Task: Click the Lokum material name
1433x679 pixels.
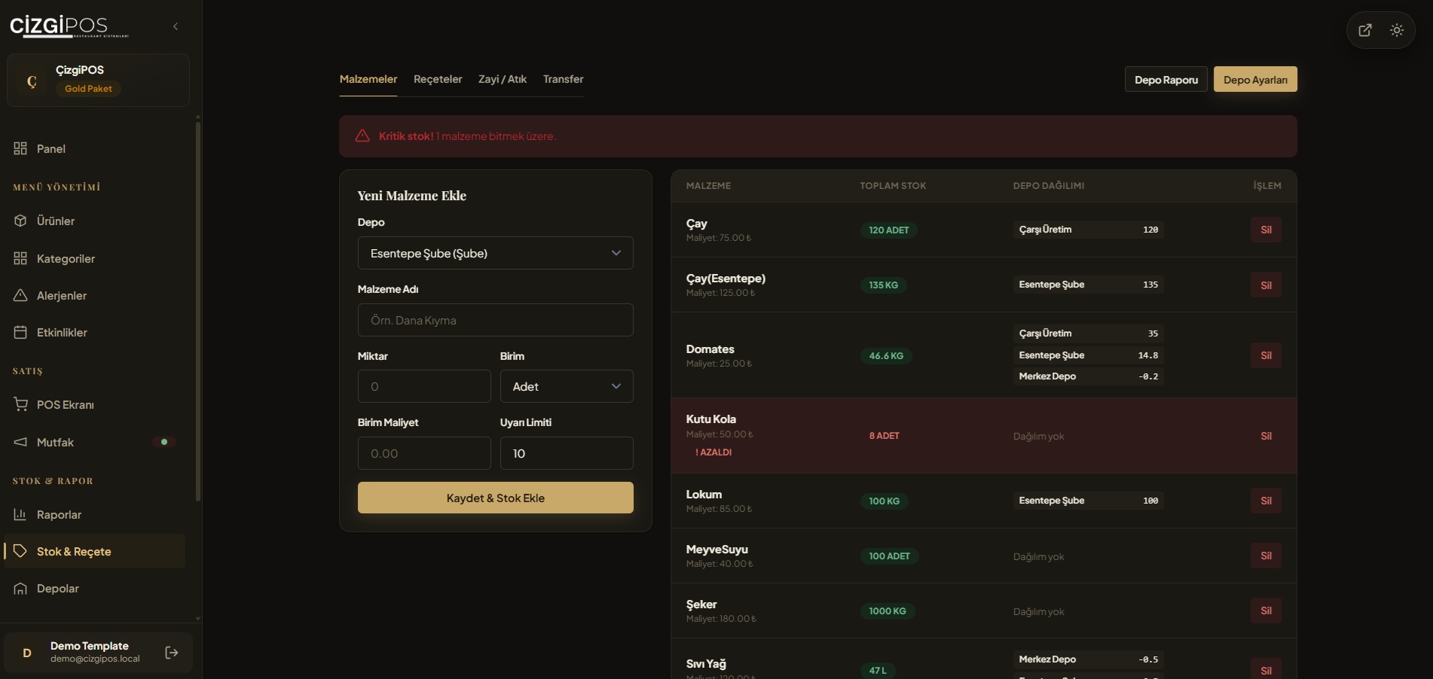Action: (x=704, y=495)
